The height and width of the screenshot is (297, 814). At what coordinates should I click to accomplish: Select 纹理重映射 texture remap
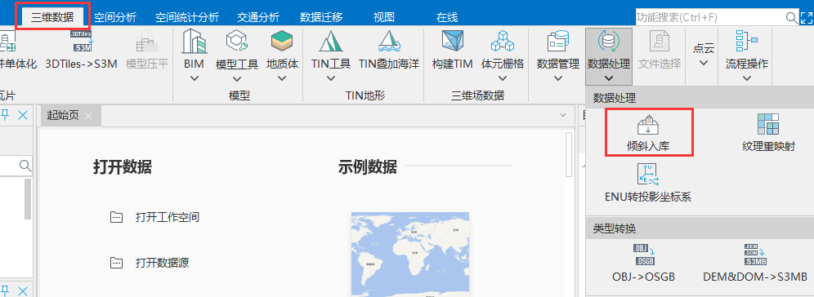pyautogui.click(x=768, y=132)
